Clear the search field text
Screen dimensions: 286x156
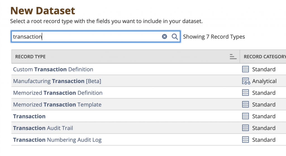(x=165, y=37)
